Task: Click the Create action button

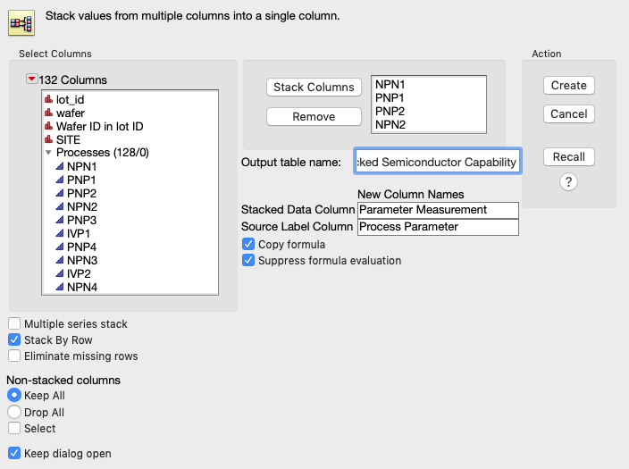Action: coord(568,86)
